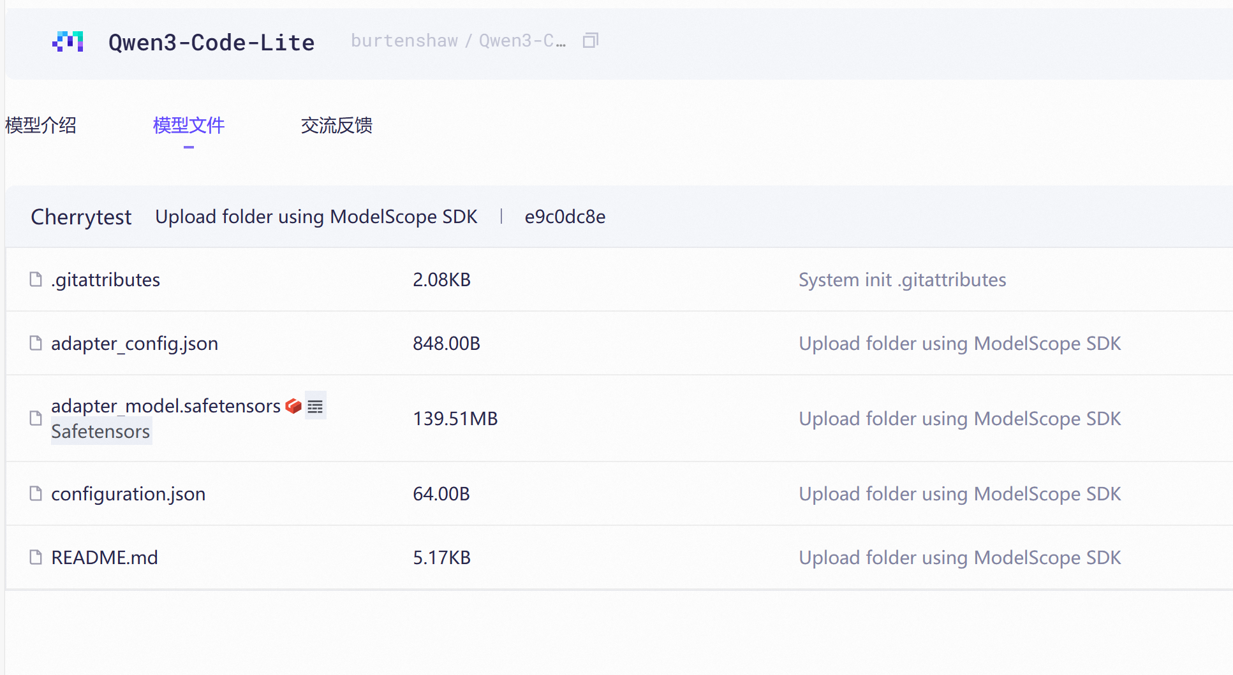The width and height of the screenshot is (1233, 675).
Task: Open commit hash e9c0dc8e
Action: coord(565,217)
